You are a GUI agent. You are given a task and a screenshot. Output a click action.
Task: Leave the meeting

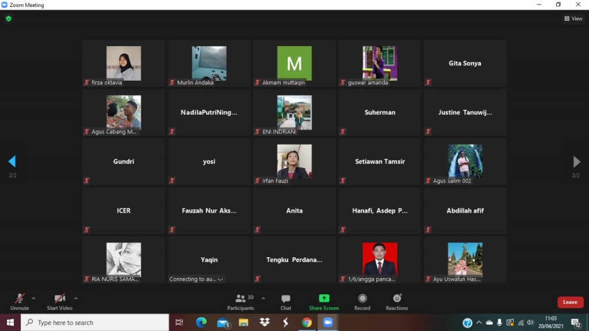pyautogui.click(x=570, y=302)
